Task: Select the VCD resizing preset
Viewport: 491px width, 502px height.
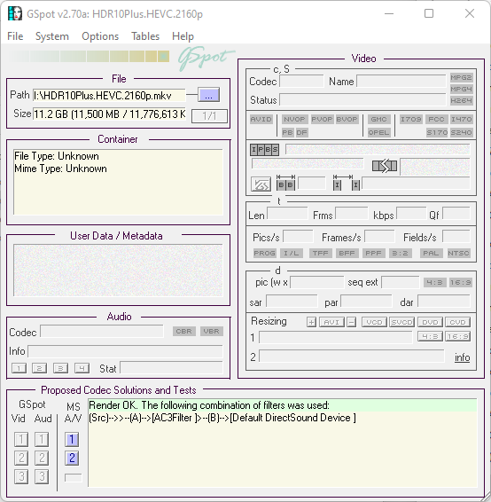Action: (x=374, y=322)
